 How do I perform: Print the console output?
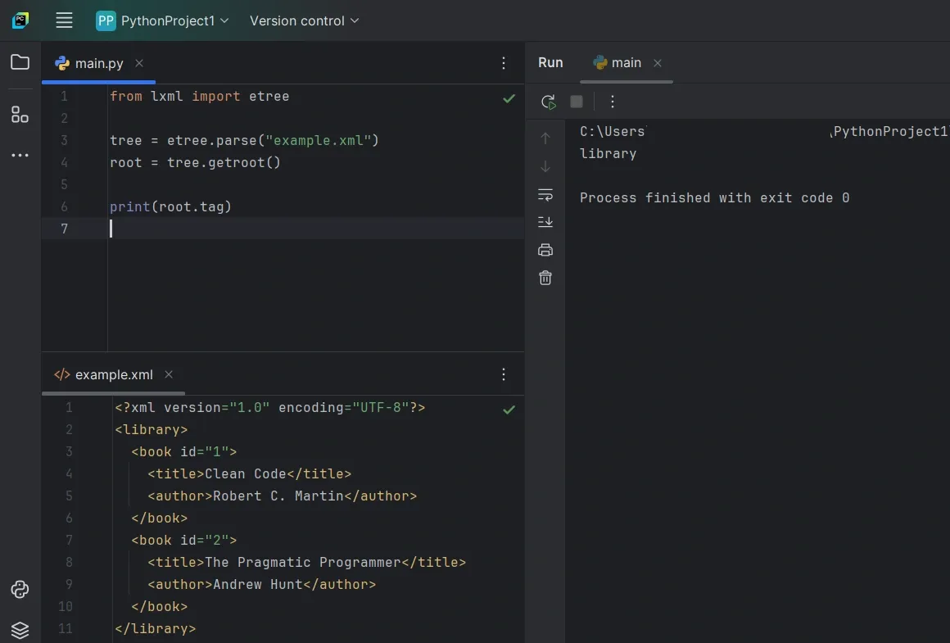point(545,250)
